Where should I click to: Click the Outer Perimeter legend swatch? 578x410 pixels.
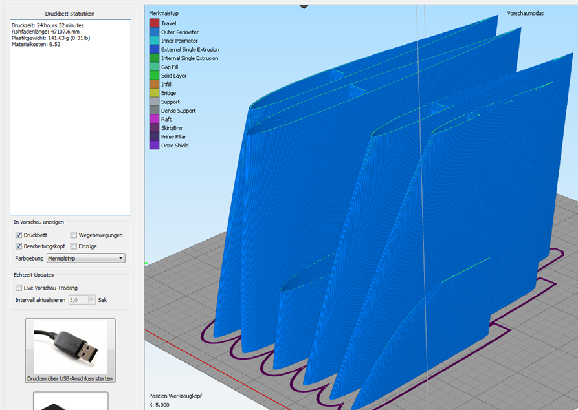pos(154,32)
